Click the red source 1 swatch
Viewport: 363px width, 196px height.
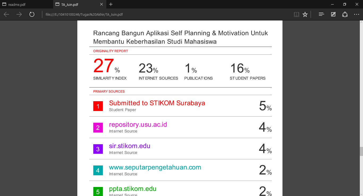(x=98, y=106)
